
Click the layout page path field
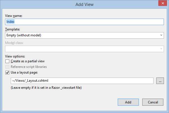pyautogui.click(x=82, y=81)
